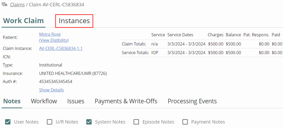The image size is (283, 128).
Task: Tick the Payment Notes checkbox
Action: (x=185, y=122)
